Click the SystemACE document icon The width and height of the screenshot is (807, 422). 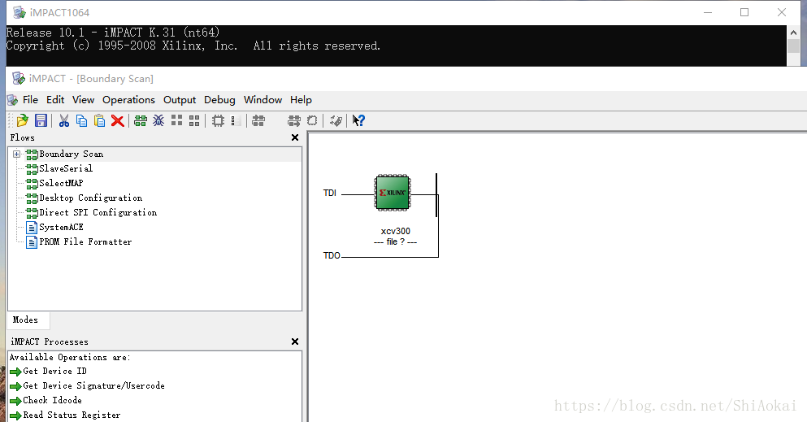(x=32, y=228)
